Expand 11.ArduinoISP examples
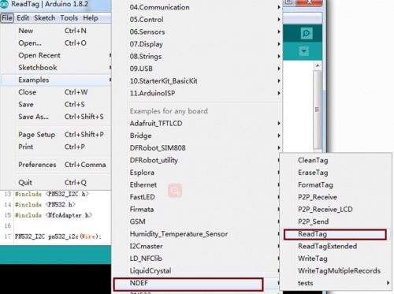Viewport: 394px width, 294px height. click(198, 93)
